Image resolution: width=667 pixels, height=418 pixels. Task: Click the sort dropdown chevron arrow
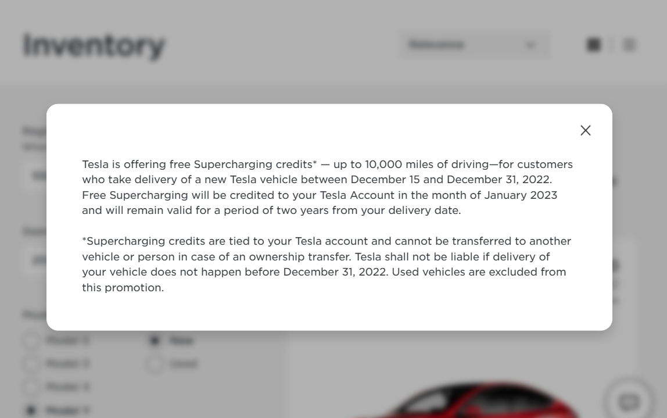tap(530, 45)
